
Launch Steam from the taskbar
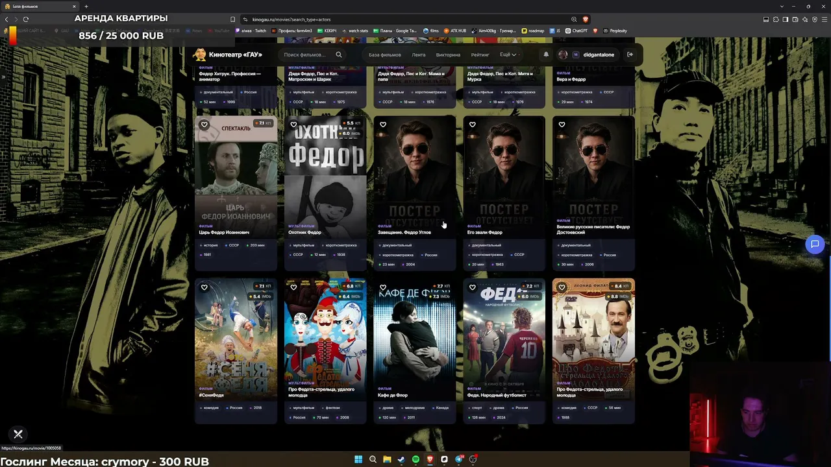401,460
